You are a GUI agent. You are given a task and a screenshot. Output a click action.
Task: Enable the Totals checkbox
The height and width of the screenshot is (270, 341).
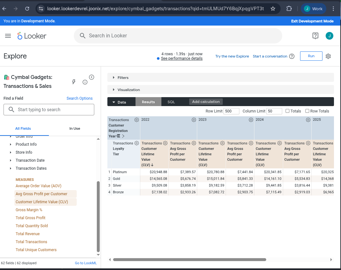(x=288, y=111)
